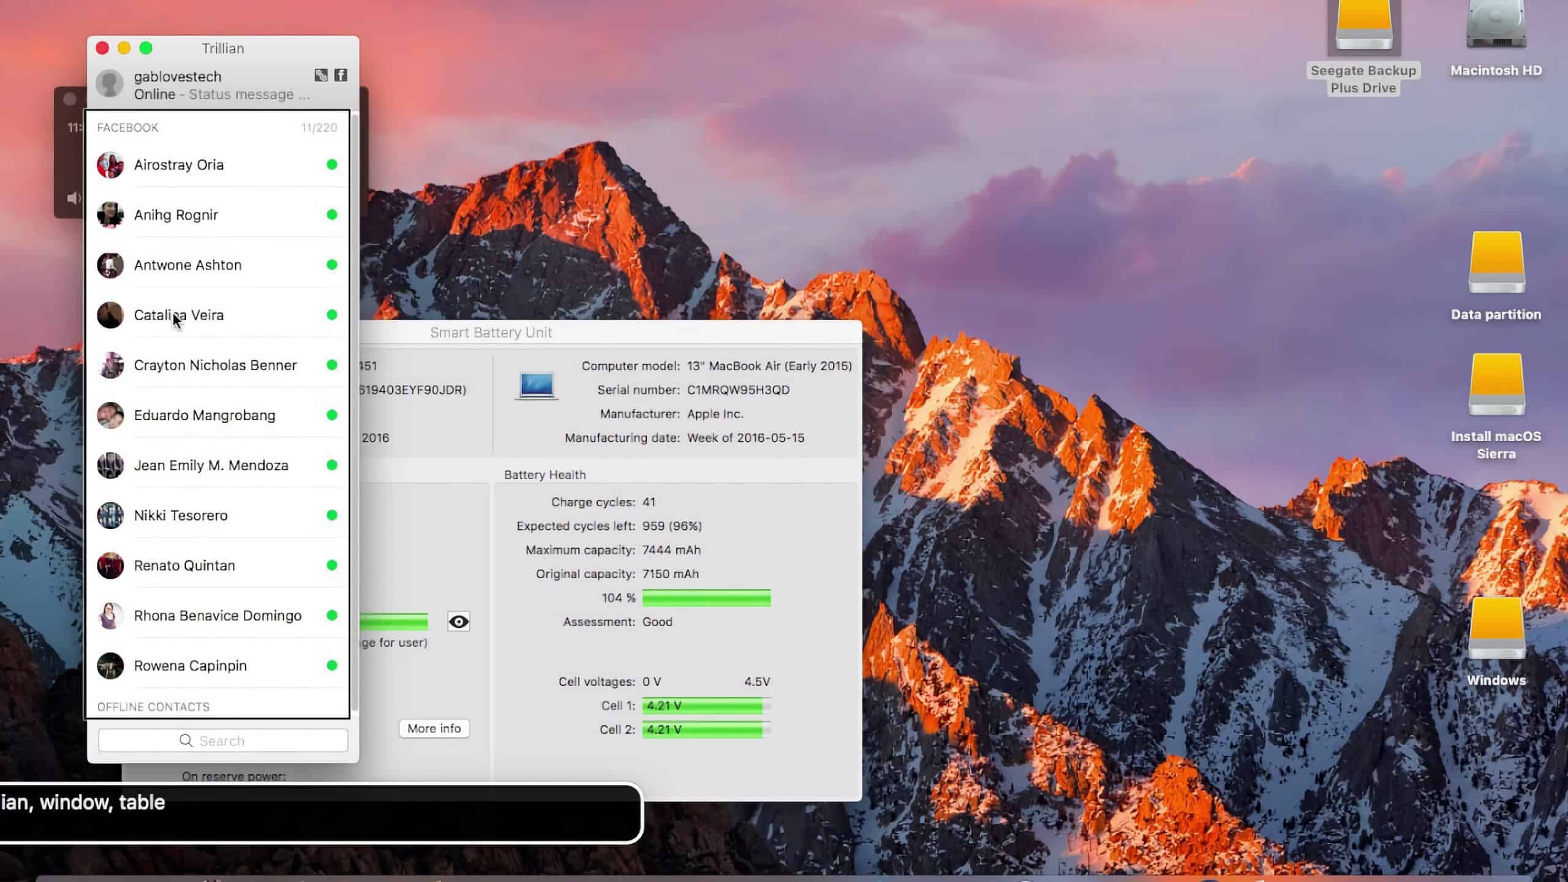Click the green online dot for Nikki Tesorero
Viewport: 1568px width, 882px height.
point(332,515)
